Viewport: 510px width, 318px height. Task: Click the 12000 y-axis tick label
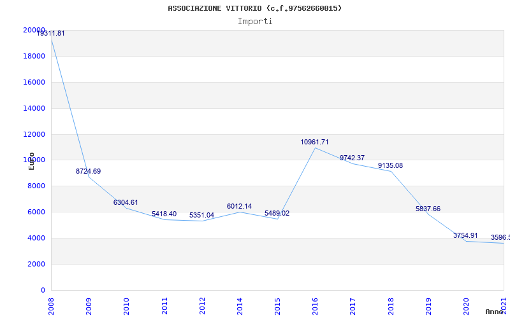point(34,134)
